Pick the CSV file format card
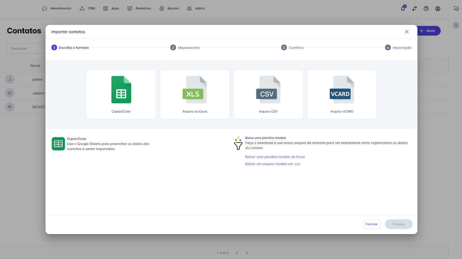Screen dimensions: 462x259 (268, 94)
